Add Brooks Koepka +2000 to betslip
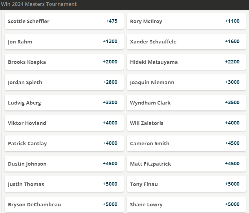The image size is (249, 213). point(64,62)
